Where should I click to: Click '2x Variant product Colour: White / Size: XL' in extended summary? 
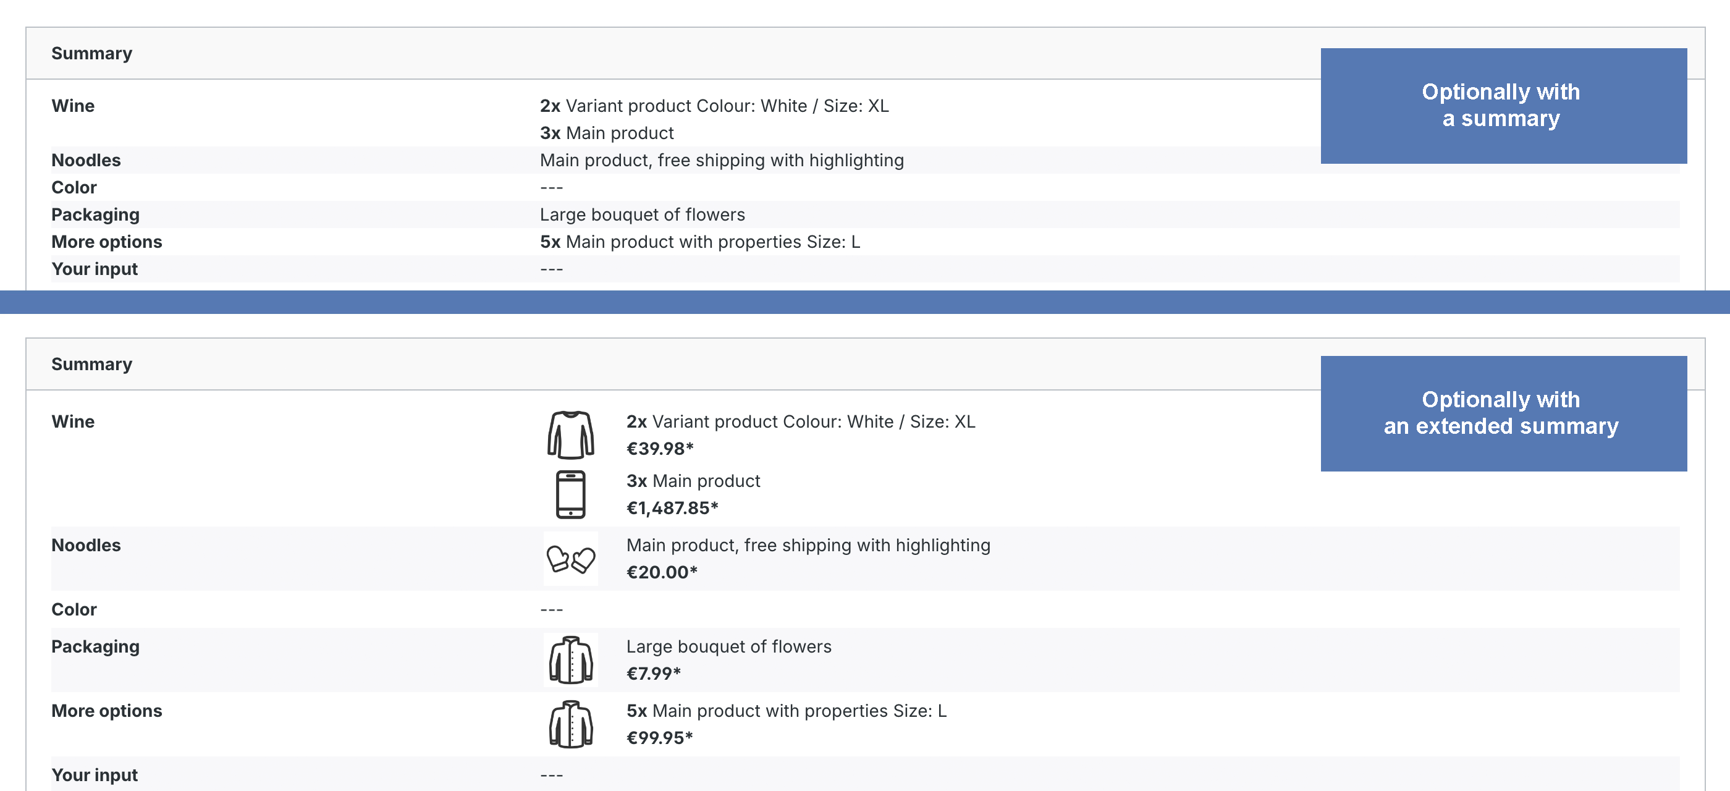pos(801,421)
